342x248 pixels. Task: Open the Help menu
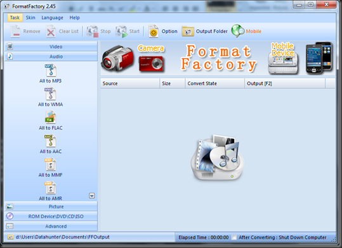point(75,18)
